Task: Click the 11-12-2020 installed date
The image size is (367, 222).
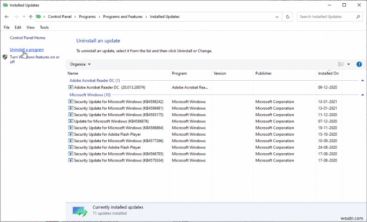Action: click(328, 115)
